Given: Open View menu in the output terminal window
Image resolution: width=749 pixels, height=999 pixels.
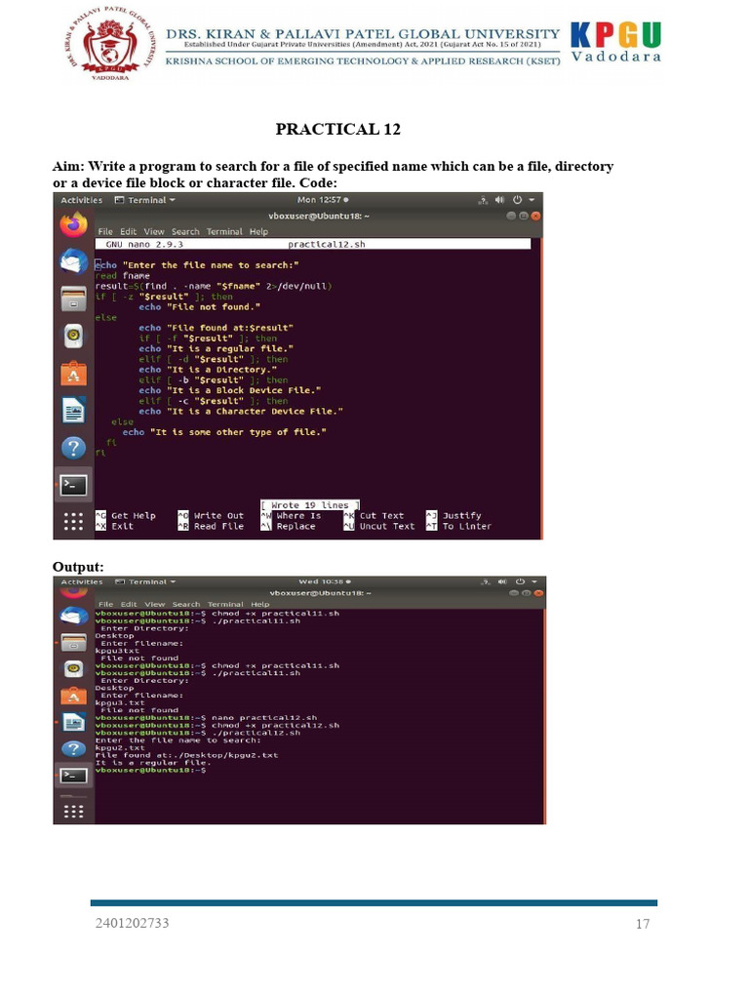Looking at the screenshot, I should pyautogui.click(x=154, y=604).
